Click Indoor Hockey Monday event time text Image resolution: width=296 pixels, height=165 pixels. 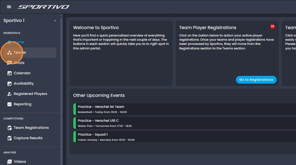106,140
